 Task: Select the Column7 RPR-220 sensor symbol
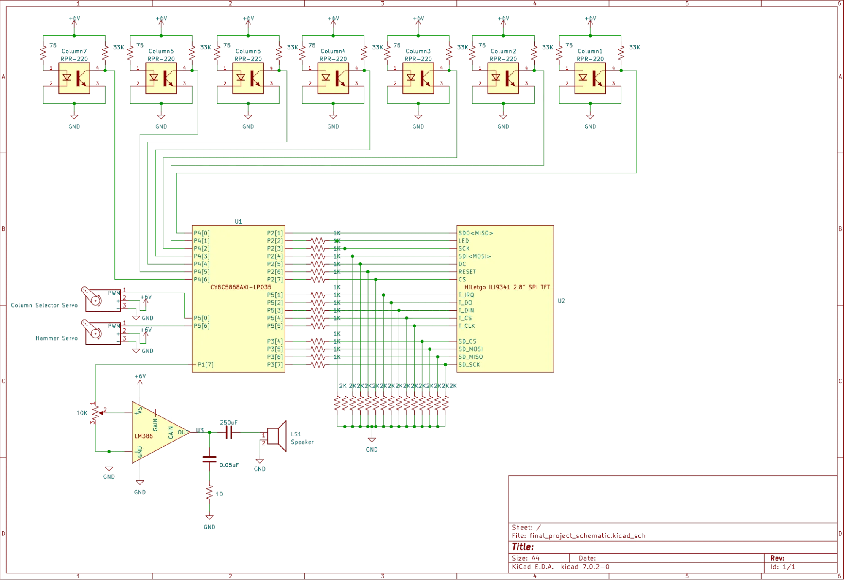pos(74,78)
